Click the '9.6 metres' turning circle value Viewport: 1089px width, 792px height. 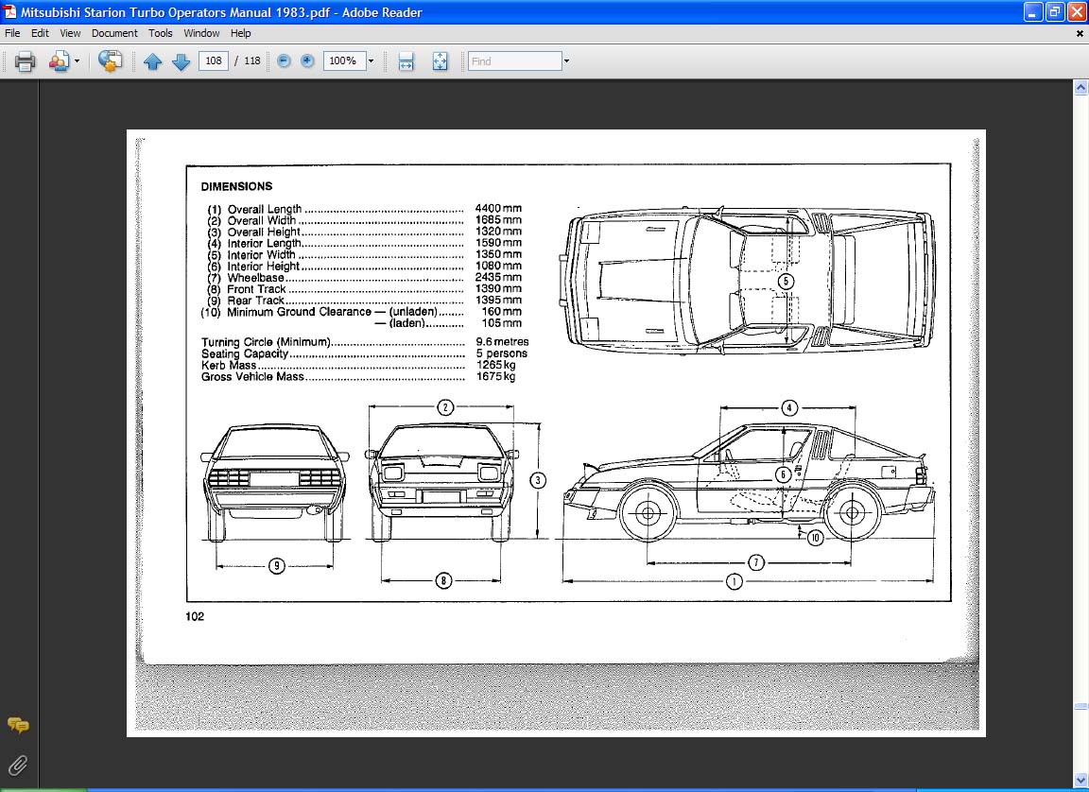pos(502,341)
